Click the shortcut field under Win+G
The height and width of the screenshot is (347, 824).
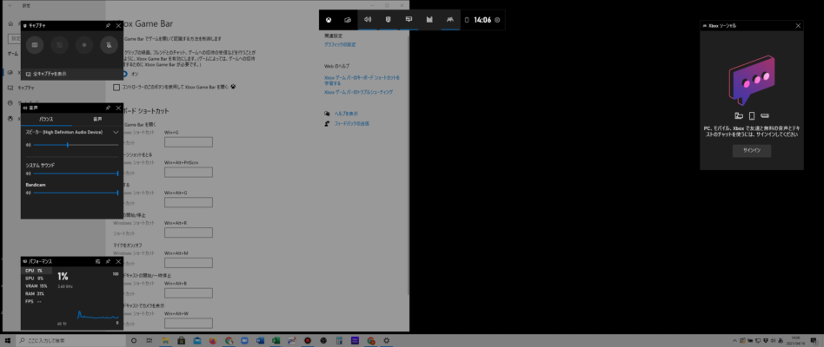click(188, 142)
